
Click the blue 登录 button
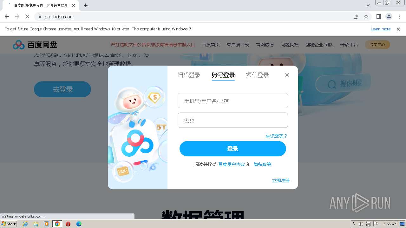click(233, 149)
